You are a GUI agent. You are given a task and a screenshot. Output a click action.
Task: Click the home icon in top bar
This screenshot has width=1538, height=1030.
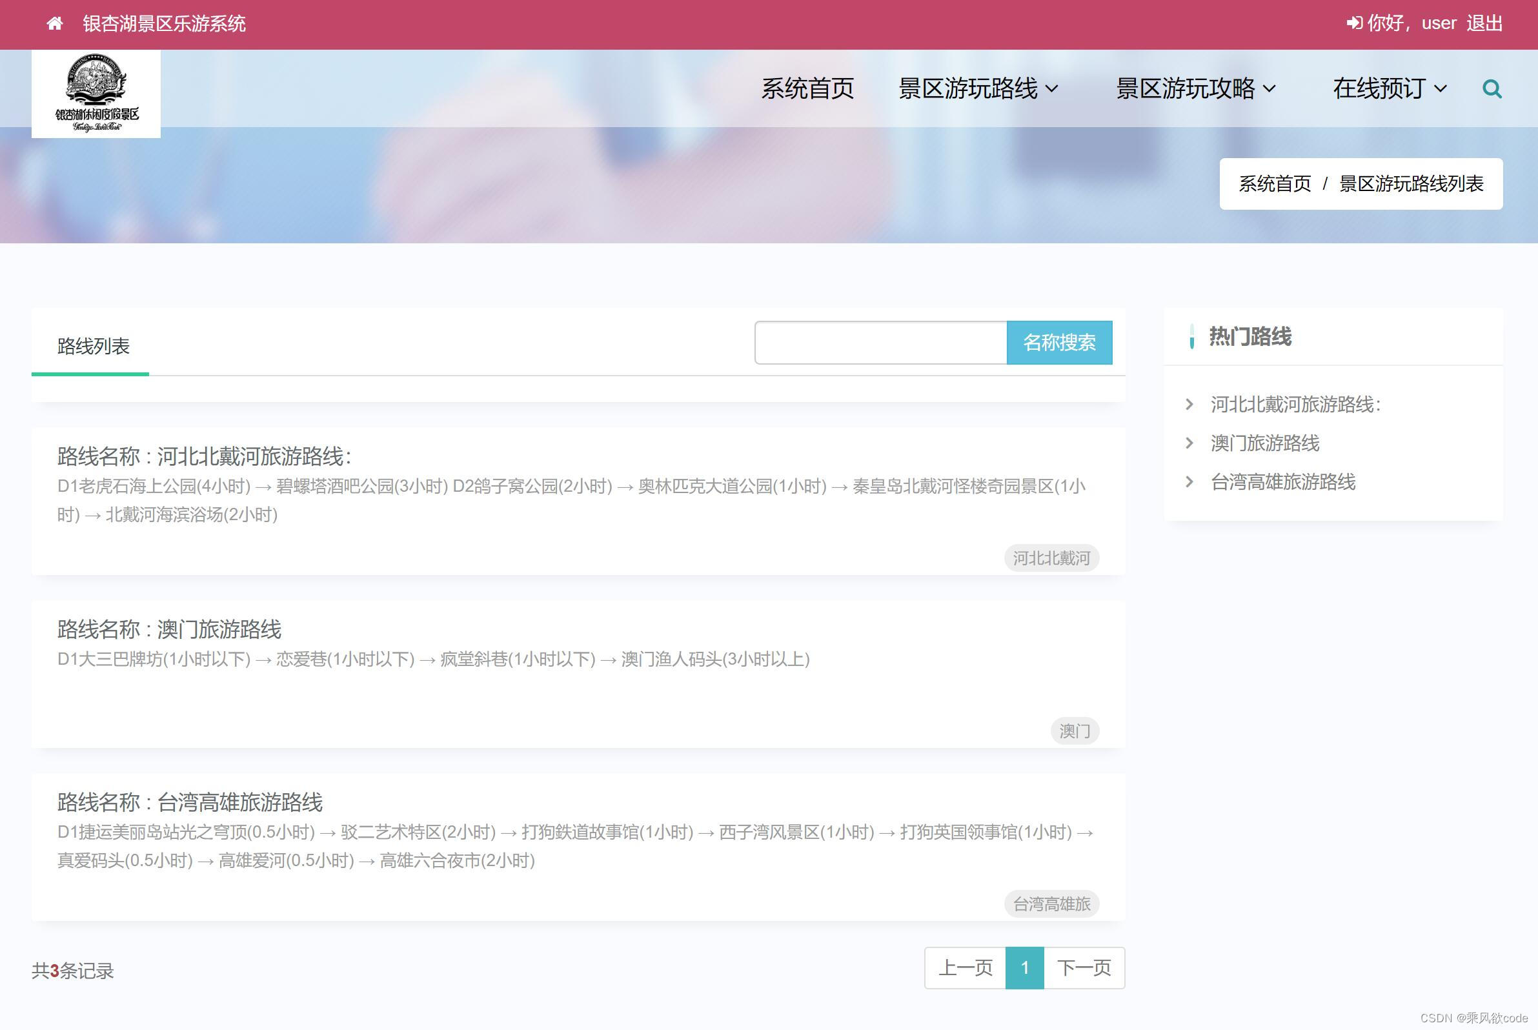coord(54,24)
